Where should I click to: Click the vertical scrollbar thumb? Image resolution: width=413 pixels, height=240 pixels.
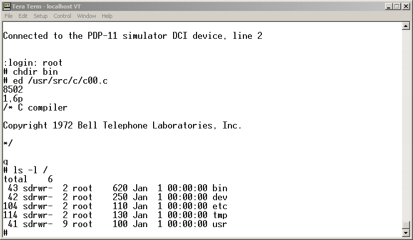pos(406,225)
